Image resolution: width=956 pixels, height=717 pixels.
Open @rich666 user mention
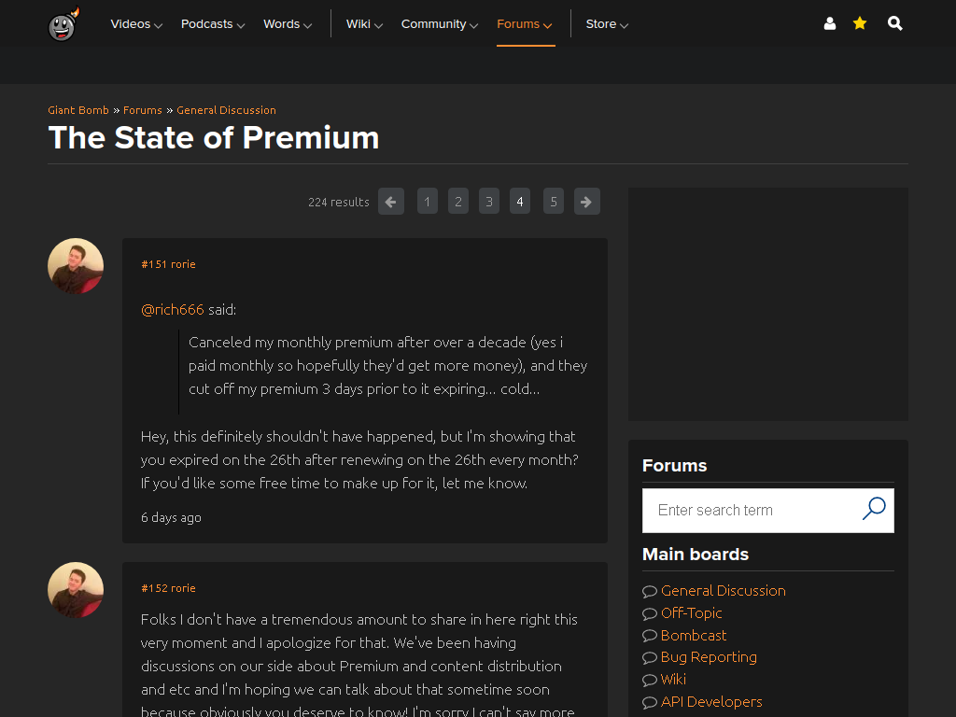pyautogui.click(x=173, y=310)
